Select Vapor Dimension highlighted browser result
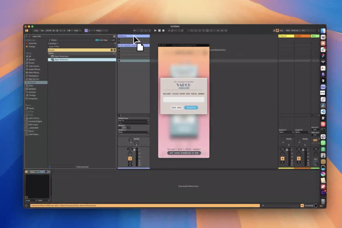Screen dimensions: 342x228 coord(61,60)
